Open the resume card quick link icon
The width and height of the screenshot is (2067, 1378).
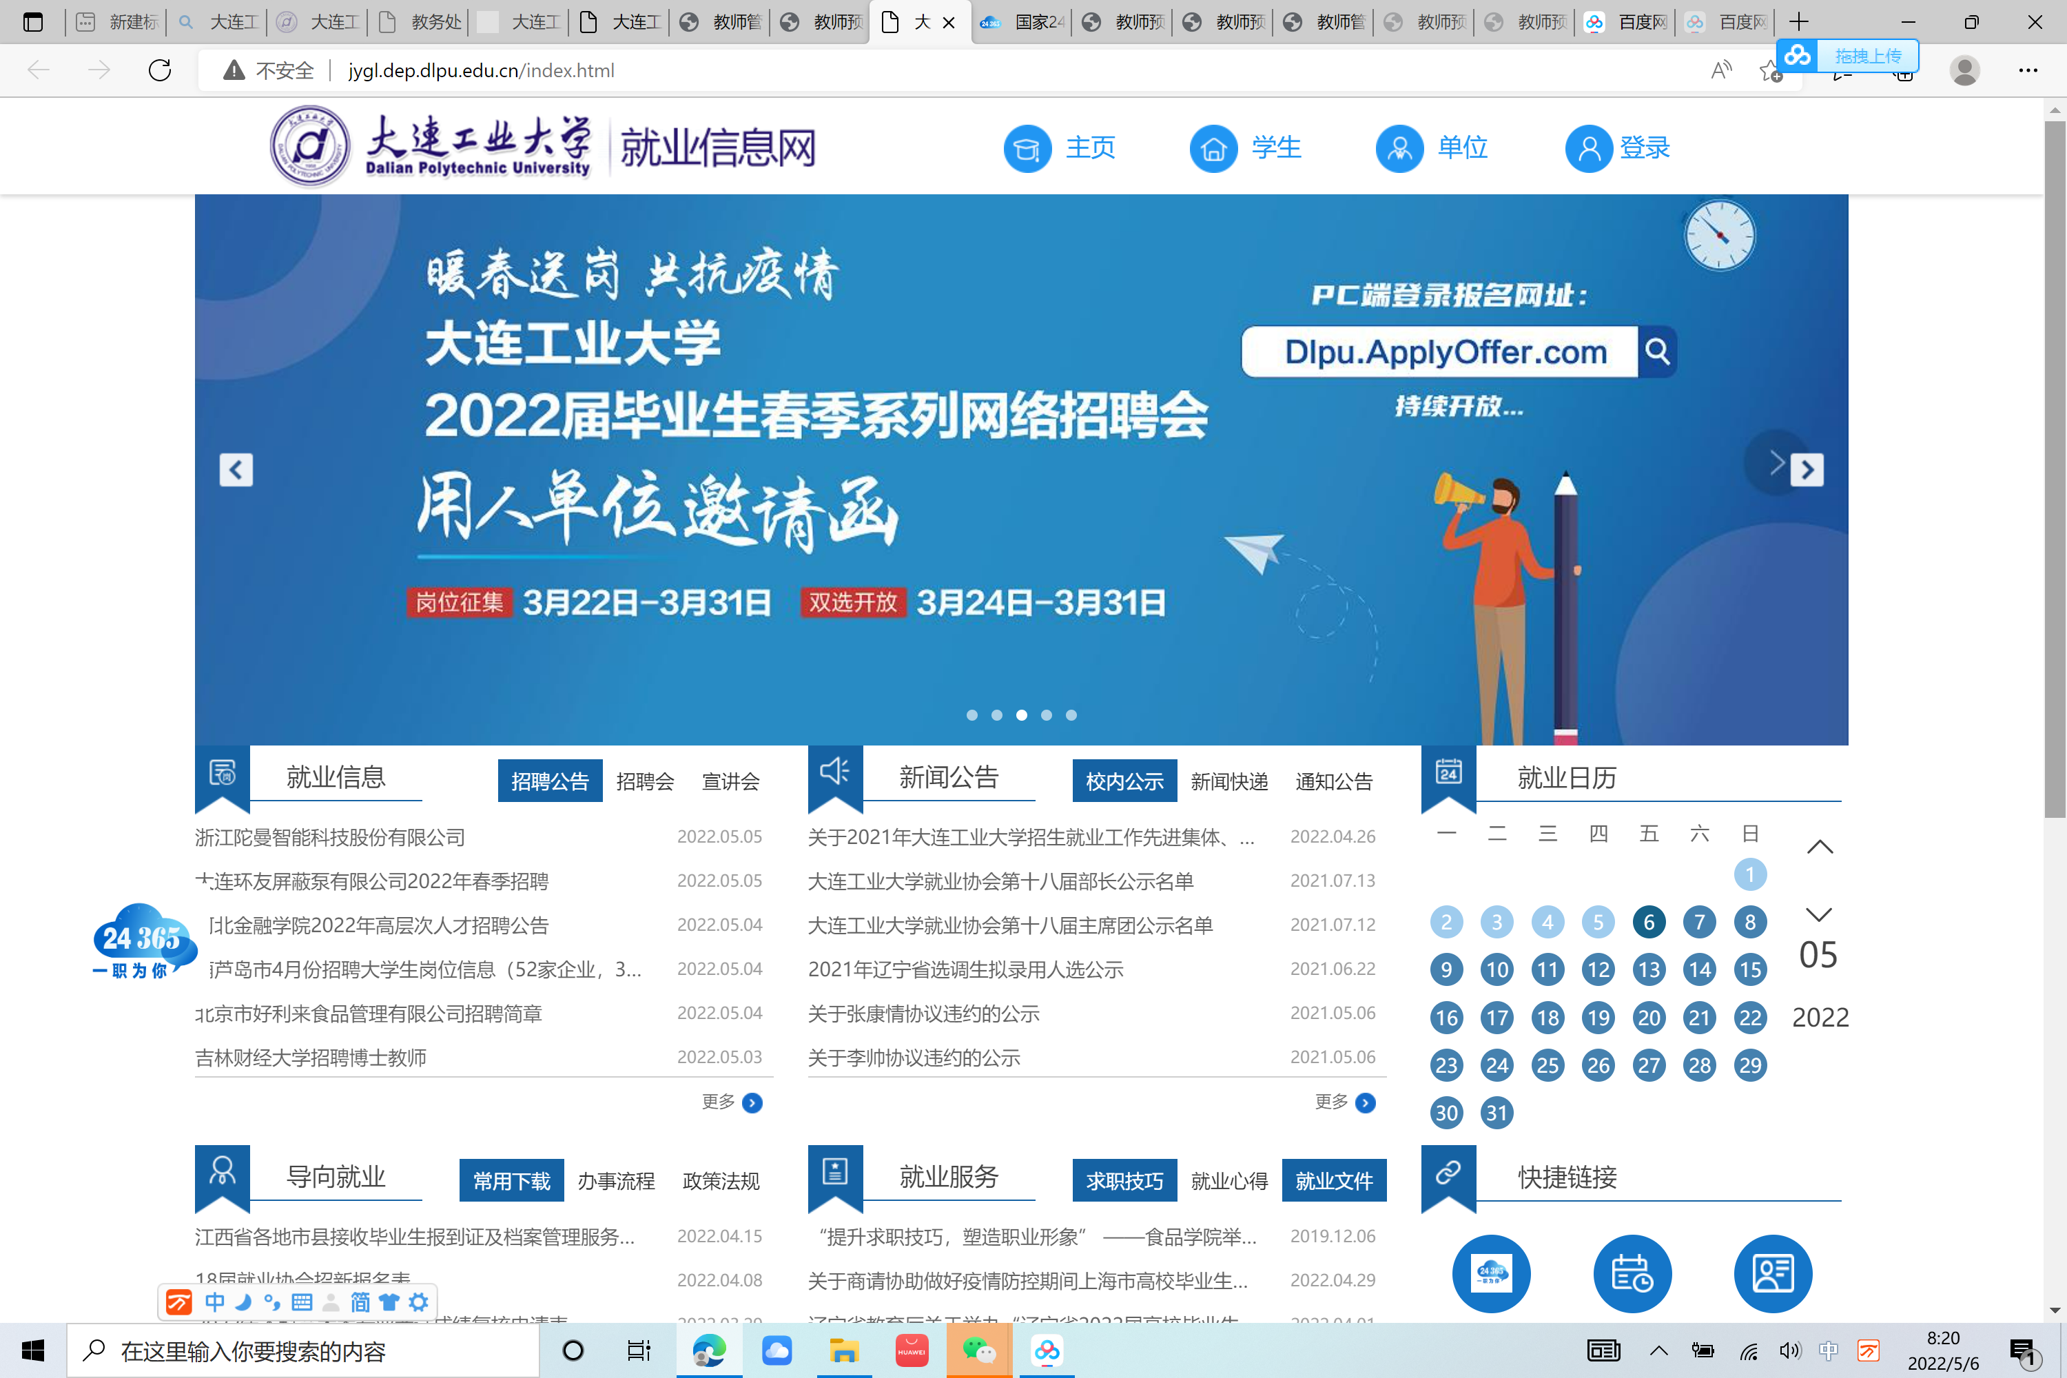click(x=1773, y=1273)
